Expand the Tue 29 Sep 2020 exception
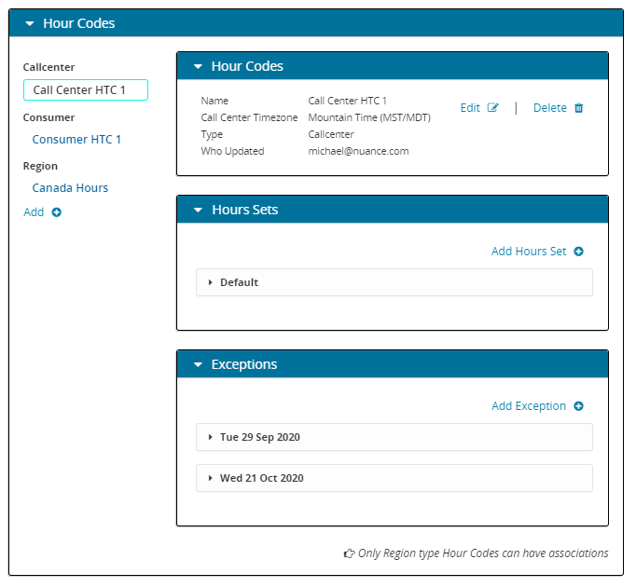This screenshot has height=587, width=636. point(211,437)
